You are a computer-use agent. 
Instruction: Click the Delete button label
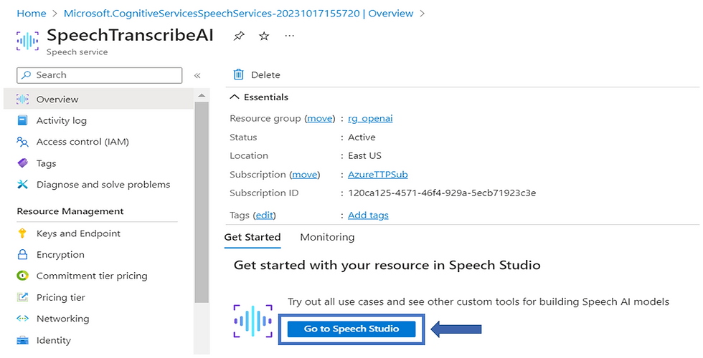pos(265,75)
